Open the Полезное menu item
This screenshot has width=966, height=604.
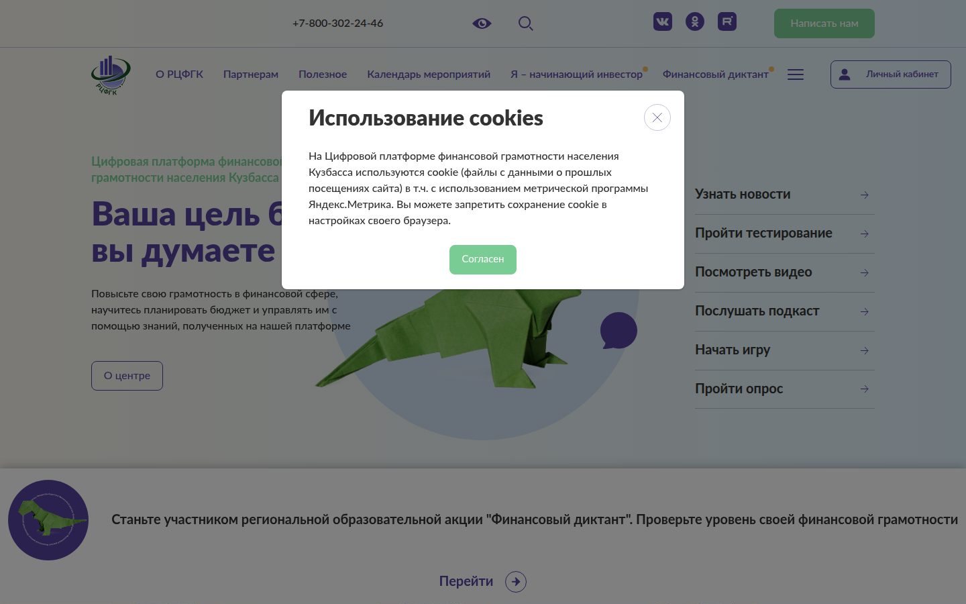323,74
